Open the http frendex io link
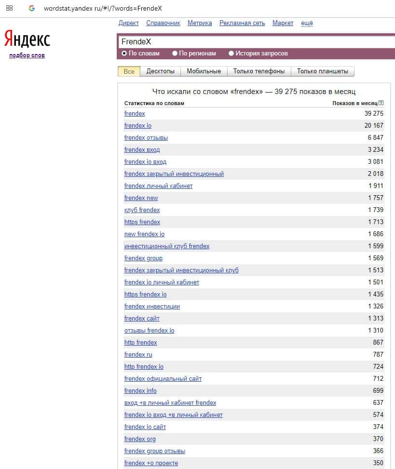Screen dimensions: 395x469 click(x=144, y=366)
